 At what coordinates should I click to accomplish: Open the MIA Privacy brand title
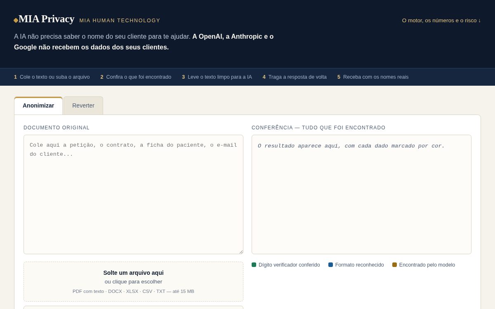(x=46, y=19)
